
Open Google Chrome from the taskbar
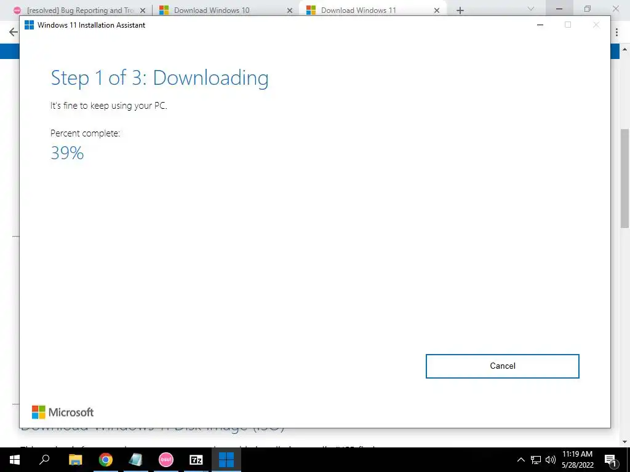(106, 460)
